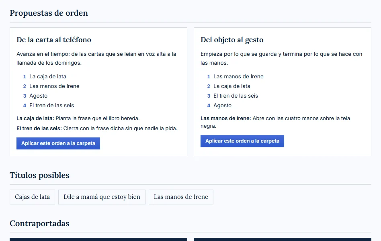Click 'El tren de las seis' item 4 in first proposal
The width and height of the screenshot is (381, 241).
pos(51,105)
